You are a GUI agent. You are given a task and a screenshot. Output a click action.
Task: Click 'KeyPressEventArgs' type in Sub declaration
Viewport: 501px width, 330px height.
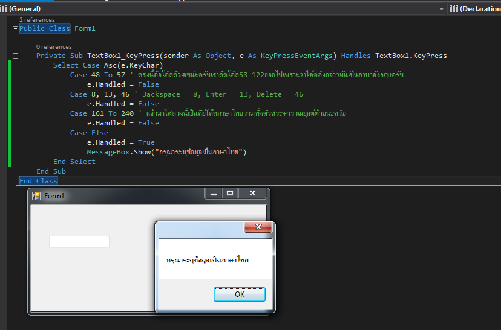point(296,56)
